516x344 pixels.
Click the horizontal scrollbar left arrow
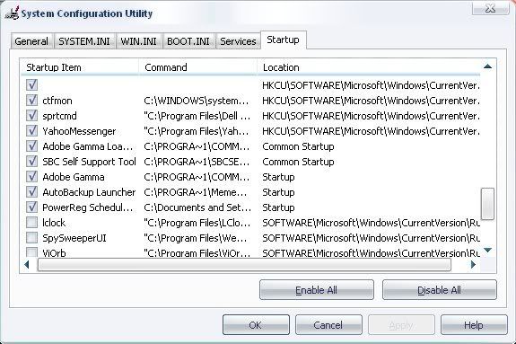point(27,264)
